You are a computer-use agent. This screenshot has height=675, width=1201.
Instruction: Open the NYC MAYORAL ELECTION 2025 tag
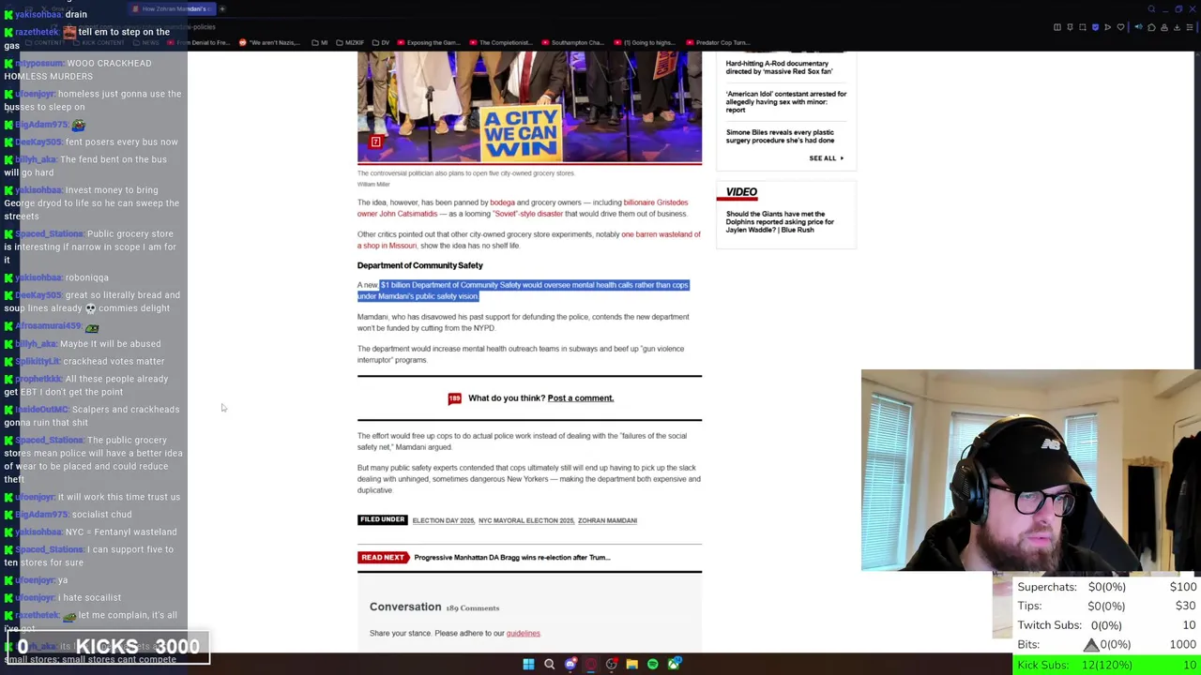tap(525, 520)
